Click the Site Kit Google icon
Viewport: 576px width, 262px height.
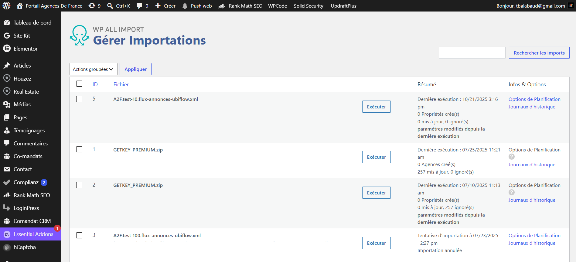coord(7,36)
